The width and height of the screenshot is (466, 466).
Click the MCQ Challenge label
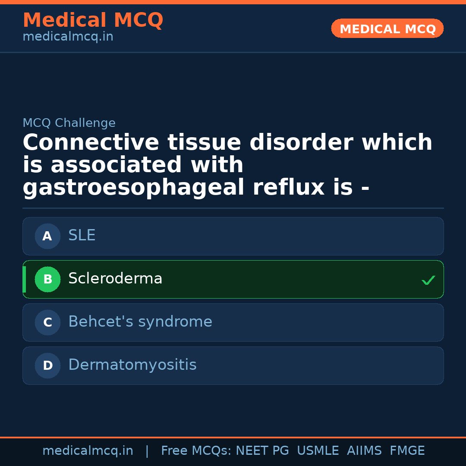click(69, 123)
